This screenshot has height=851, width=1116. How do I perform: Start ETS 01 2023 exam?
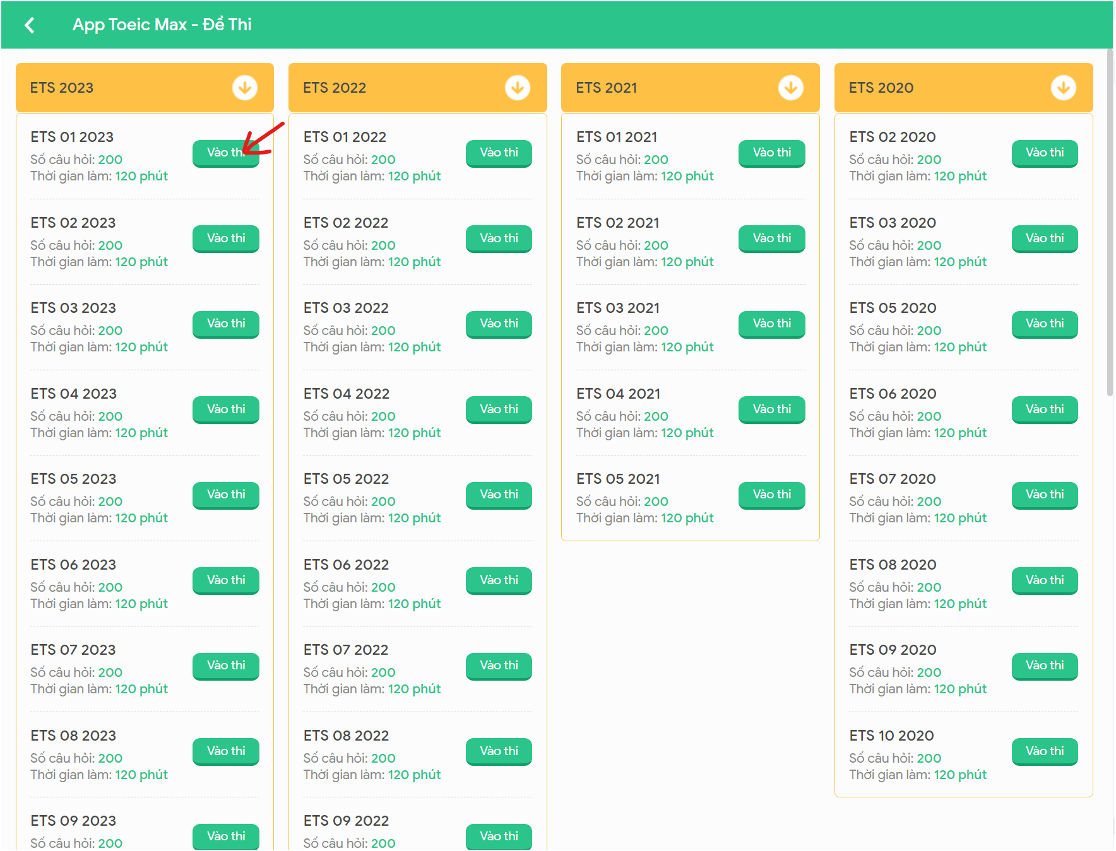(225, 153)
